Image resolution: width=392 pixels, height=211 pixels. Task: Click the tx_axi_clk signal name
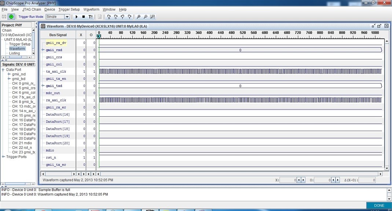[56, 71]
